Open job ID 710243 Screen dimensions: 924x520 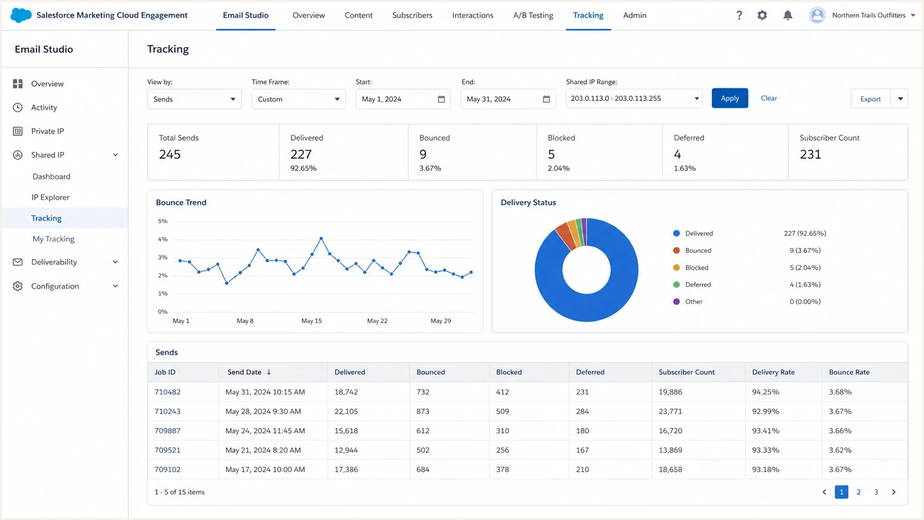pos(167,411)
